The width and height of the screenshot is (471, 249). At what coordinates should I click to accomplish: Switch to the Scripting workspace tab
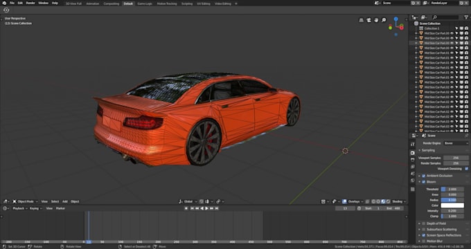click(x=187, y=3)
